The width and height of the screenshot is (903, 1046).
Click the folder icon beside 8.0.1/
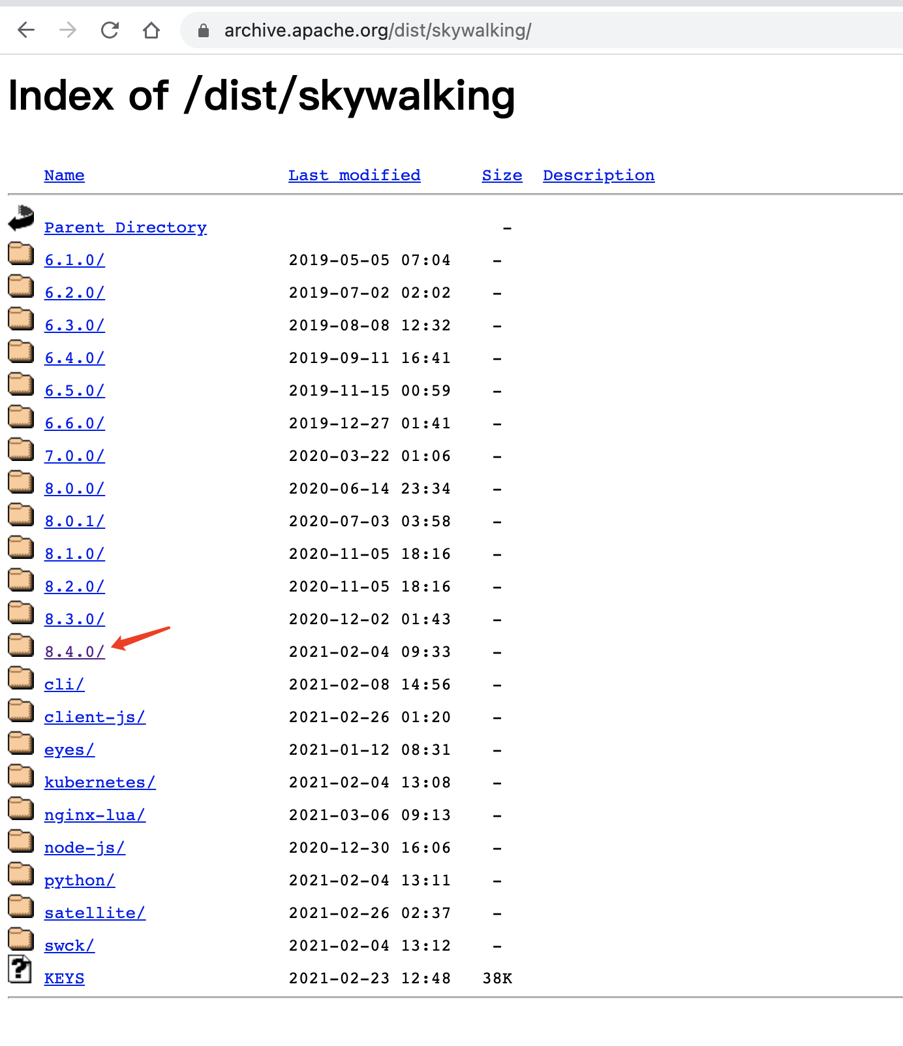click(x=21, y=515)
